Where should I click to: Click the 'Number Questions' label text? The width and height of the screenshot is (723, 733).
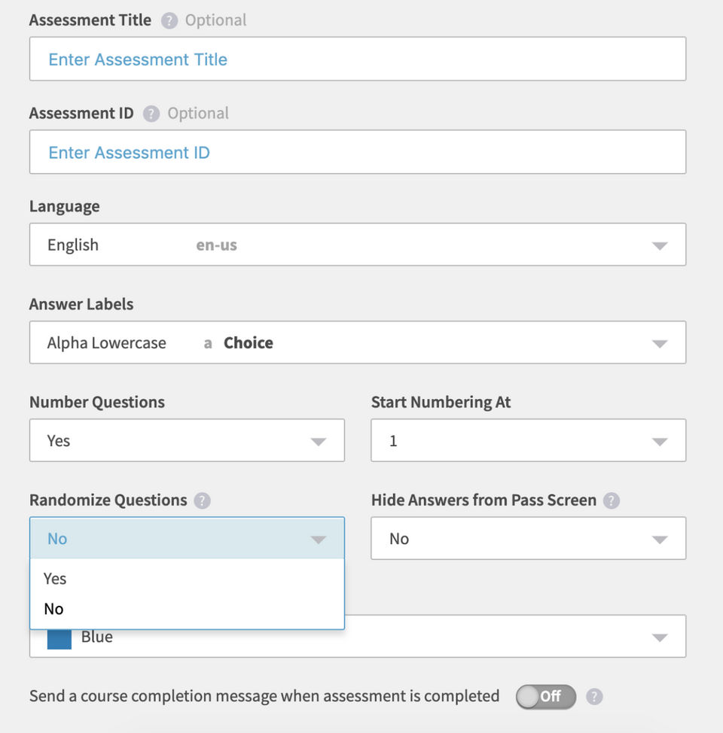coord(97,402)
